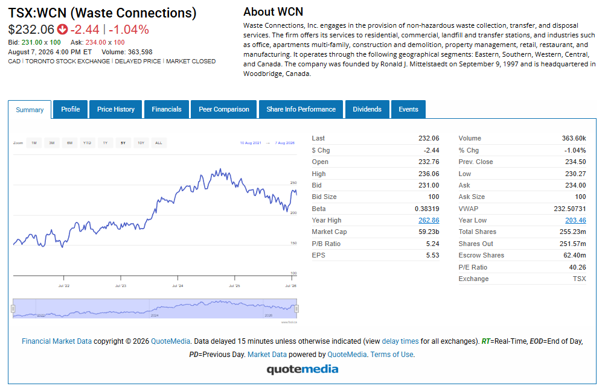
Task: Set chart zoom to 1Y
Action: 105,143
